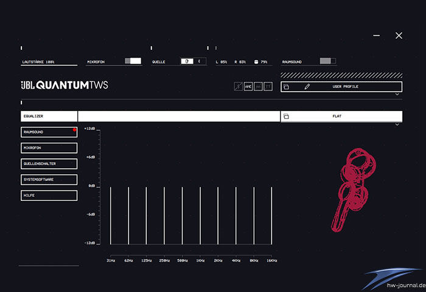Turn off noise control with the crossed-out icon
The width and height of the screenshot is (426, 292).
click(239, 86)
